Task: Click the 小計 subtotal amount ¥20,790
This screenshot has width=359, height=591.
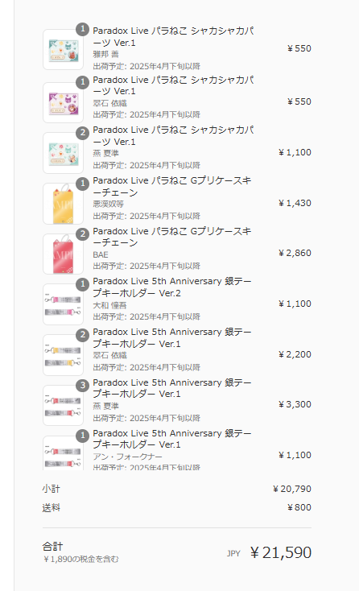Action: (x=292, y=489)
